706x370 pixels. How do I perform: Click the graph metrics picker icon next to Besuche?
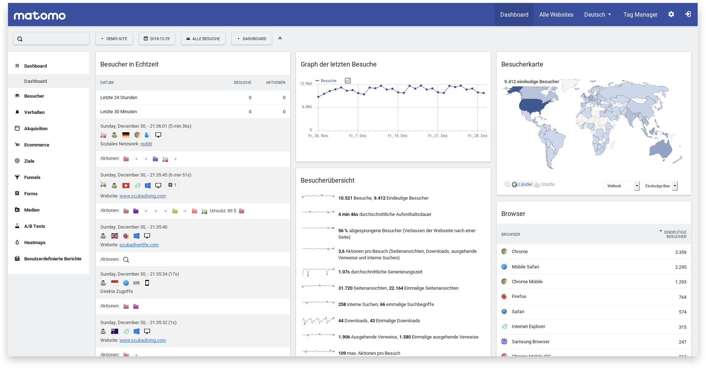(x=348, y=81)
